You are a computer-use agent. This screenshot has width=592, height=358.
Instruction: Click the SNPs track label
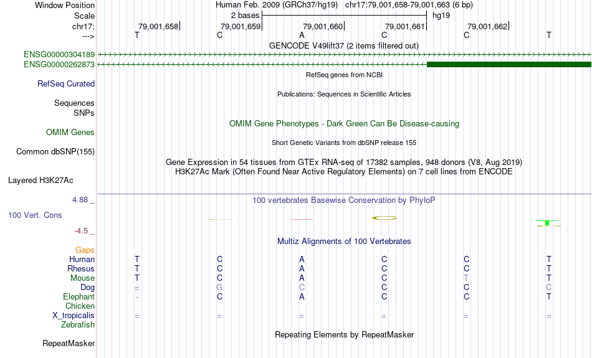coord(84,113)
